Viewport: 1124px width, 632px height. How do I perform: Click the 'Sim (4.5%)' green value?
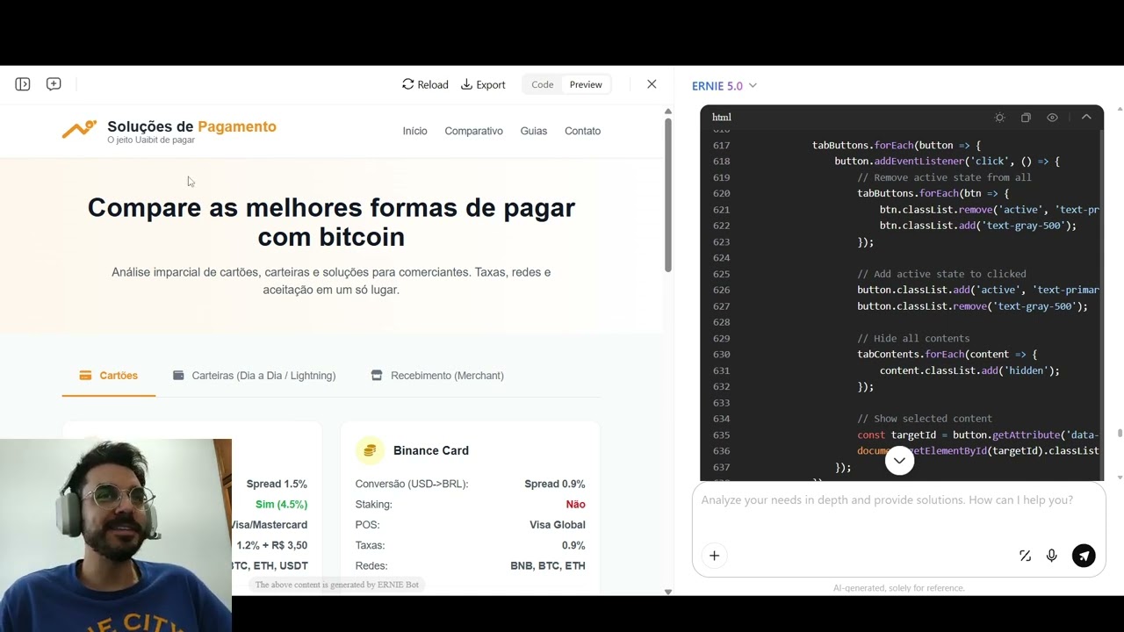coord(281,505)
